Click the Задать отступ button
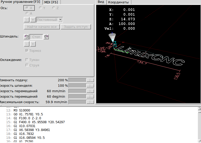The height and width of the screenshot is (143, 201). click(76, 27)
